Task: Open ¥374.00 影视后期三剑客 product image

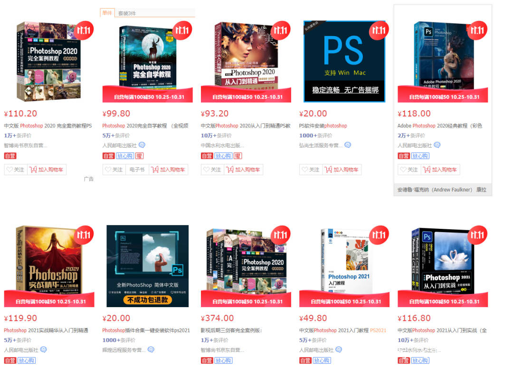Action: (x=246, y=266)
